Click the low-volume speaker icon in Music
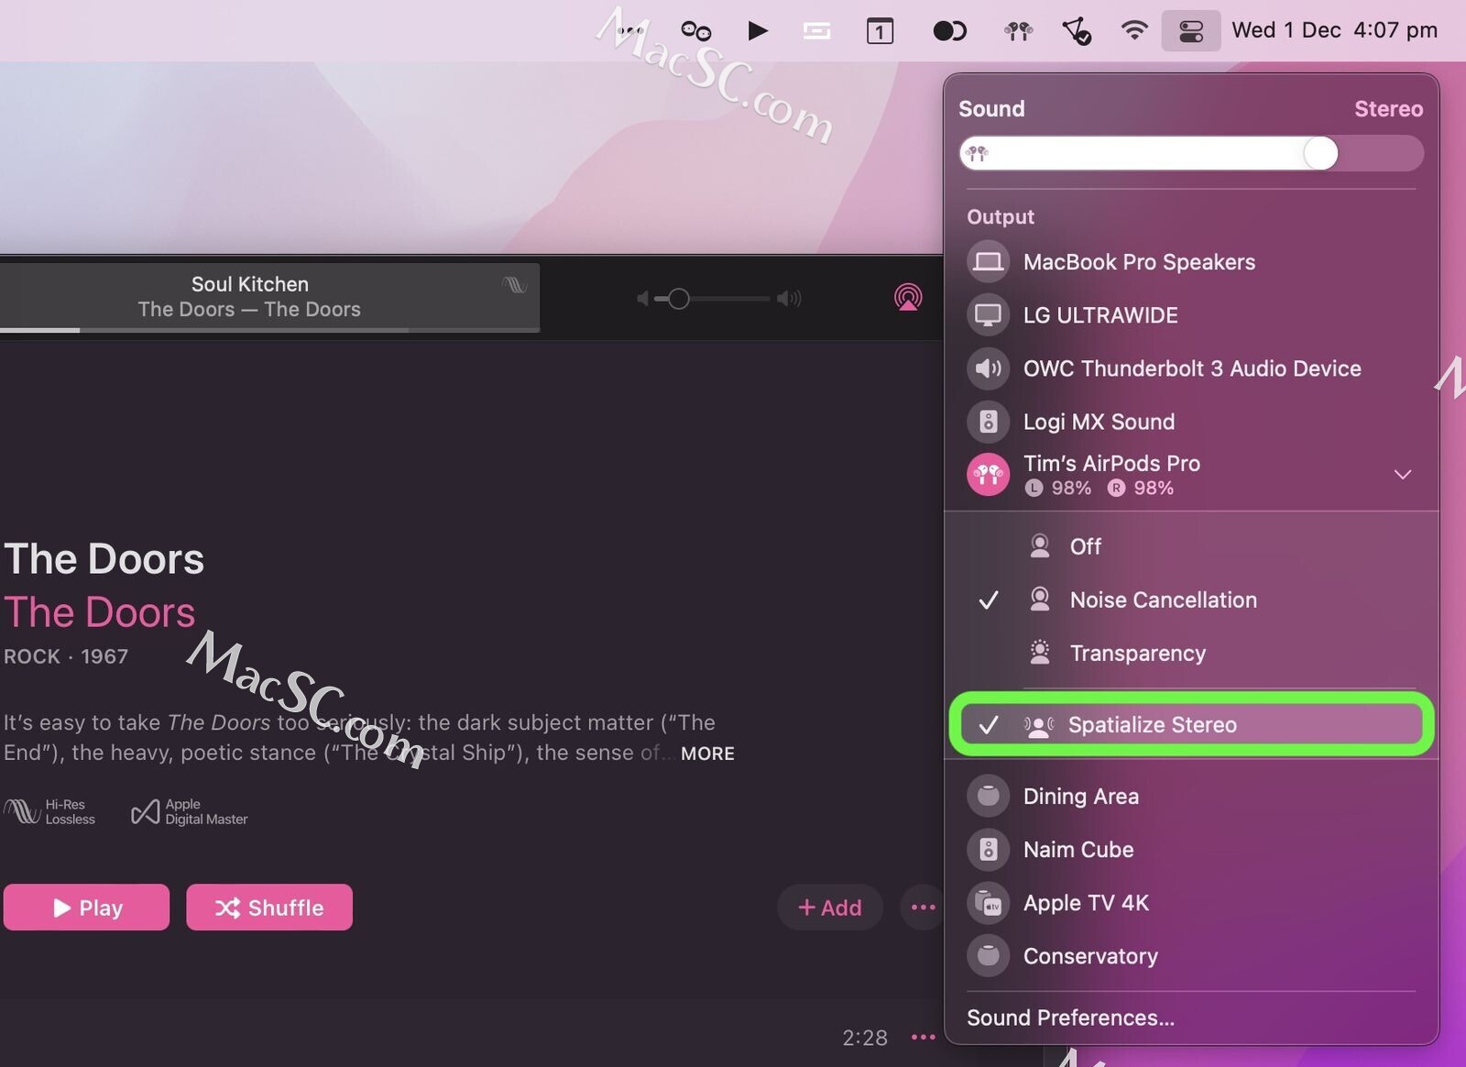 [642, 299]
